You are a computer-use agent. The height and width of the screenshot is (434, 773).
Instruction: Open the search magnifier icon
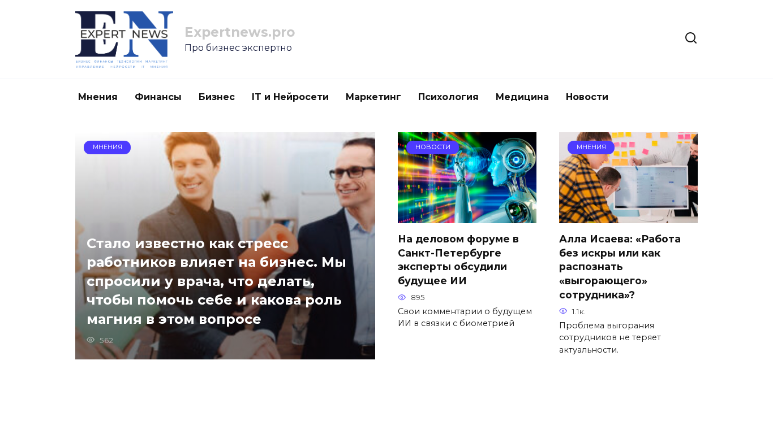pyautogui.click(x=690, y=38)
